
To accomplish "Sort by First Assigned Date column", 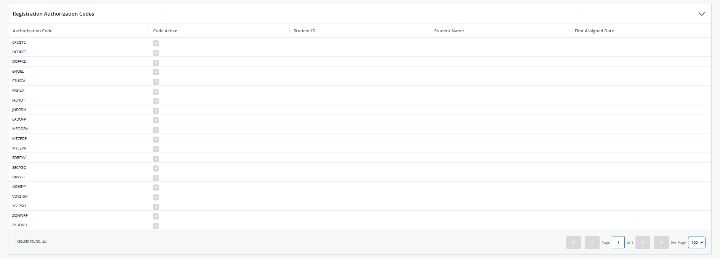I will pyautogui.click(x=594, y=31).
